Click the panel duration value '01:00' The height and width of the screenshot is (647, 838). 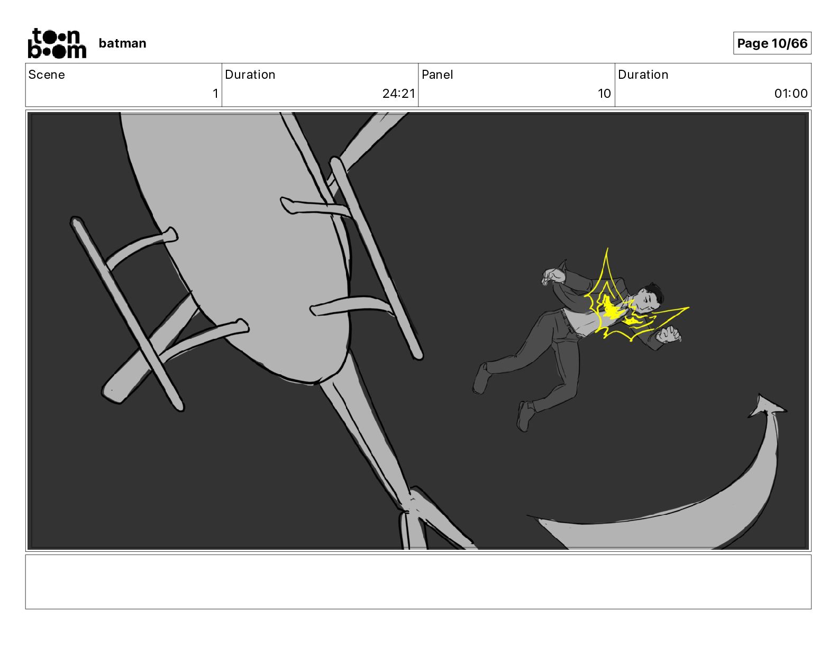(x=791, y=94)
